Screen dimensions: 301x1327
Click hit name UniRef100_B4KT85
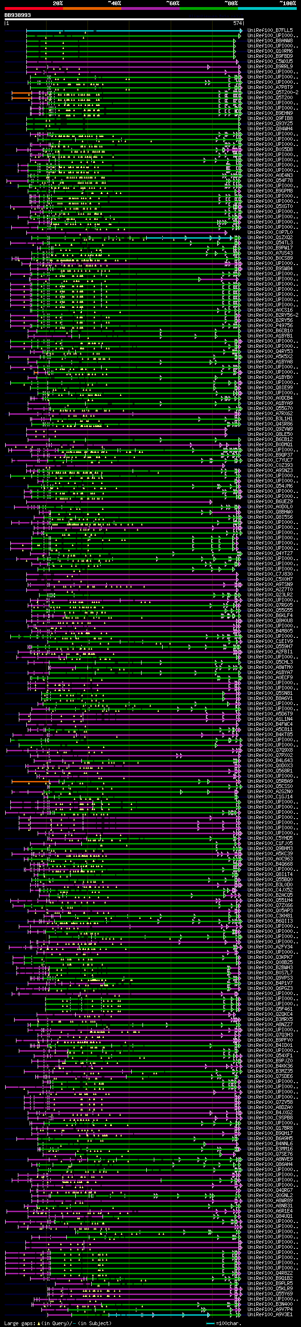(x=270, y=735)
